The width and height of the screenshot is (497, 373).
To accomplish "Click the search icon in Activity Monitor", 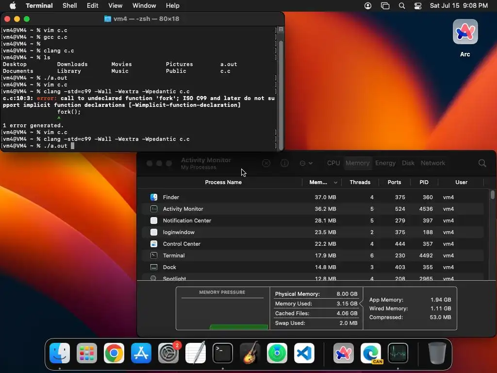I will click(482, 163).
